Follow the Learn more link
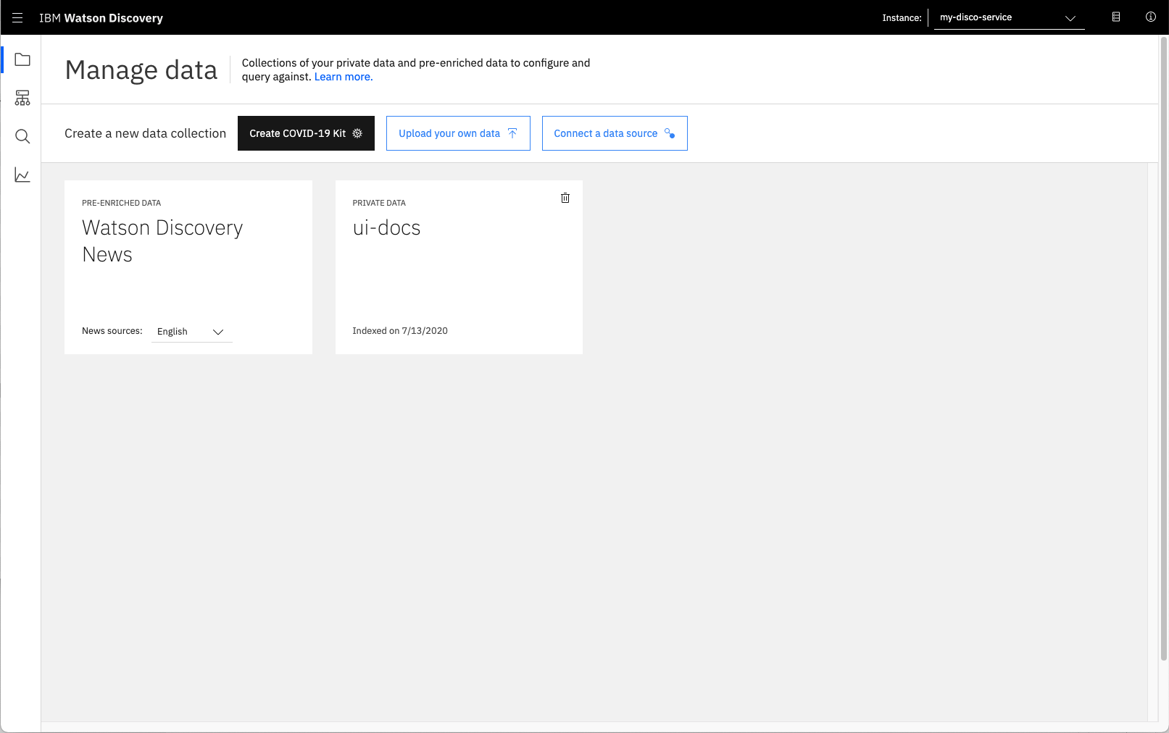The image size is (1169, 733). (x=344, y=77)
